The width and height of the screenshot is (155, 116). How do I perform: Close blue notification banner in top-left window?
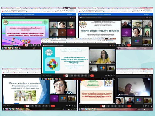74,14
